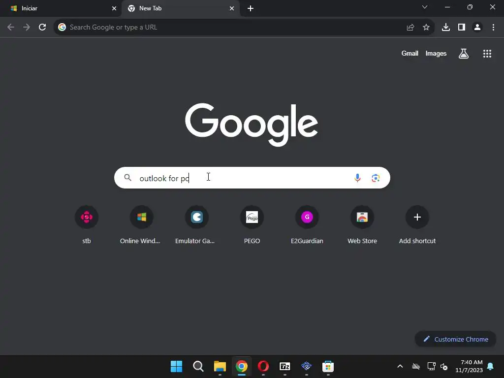Open a new tab with the plus button
504x378 pixels.
point(251,8)
